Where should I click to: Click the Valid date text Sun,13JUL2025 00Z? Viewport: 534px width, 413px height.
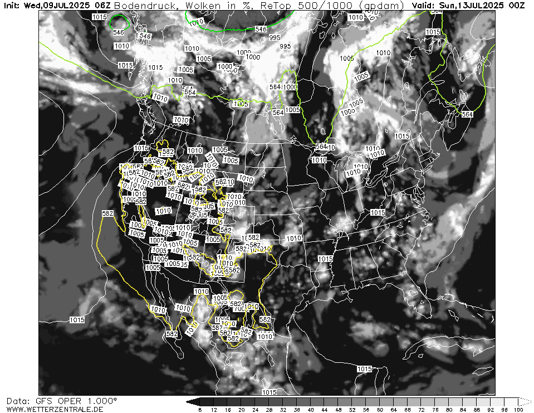coord(482,5)
